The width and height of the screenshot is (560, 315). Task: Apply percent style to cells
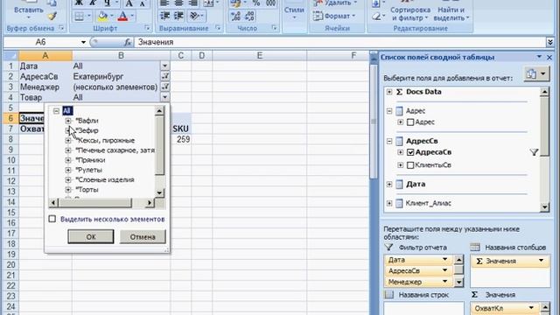click(x=256, y=3)
